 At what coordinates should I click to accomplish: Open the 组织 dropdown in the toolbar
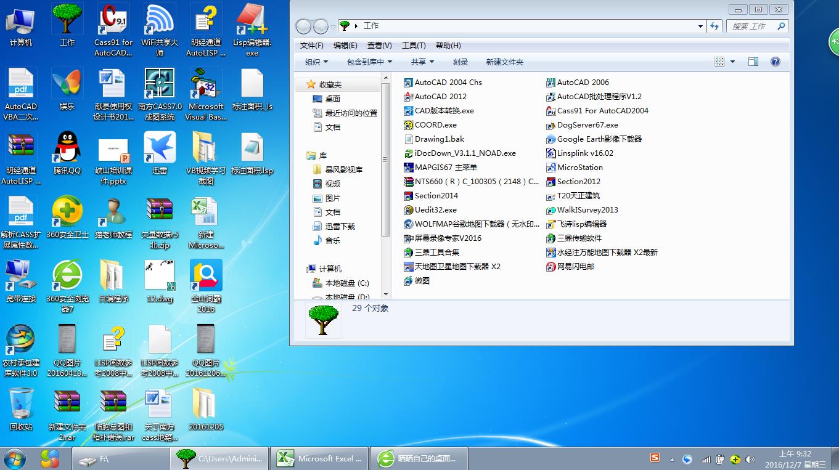pos(316,62)
